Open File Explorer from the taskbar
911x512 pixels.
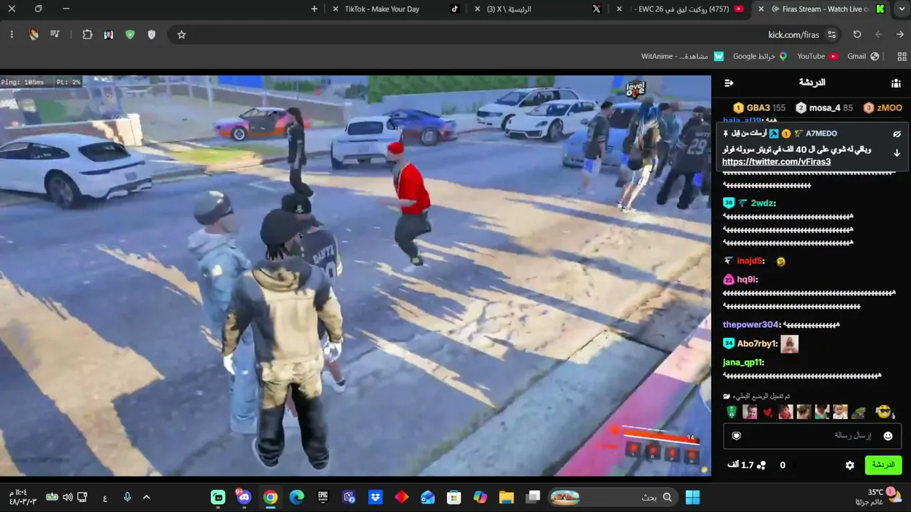pos(506,497)
